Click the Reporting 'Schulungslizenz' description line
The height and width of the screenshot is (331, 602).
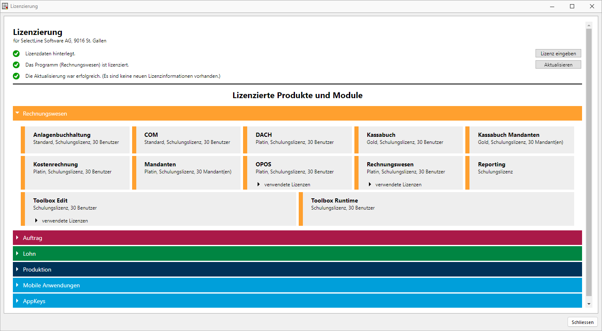(496, 172)
